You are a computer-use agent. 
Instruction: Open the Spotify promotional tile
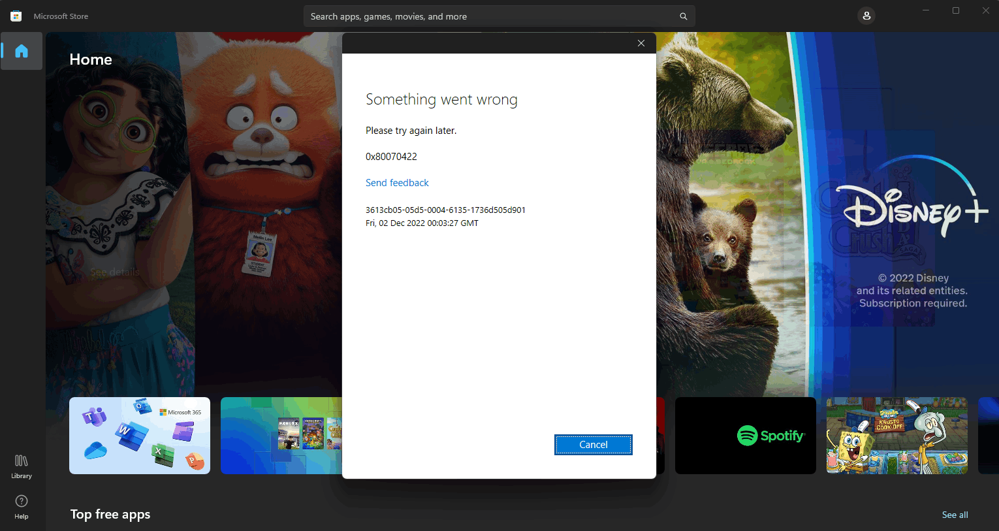click(x=745, y=436)
